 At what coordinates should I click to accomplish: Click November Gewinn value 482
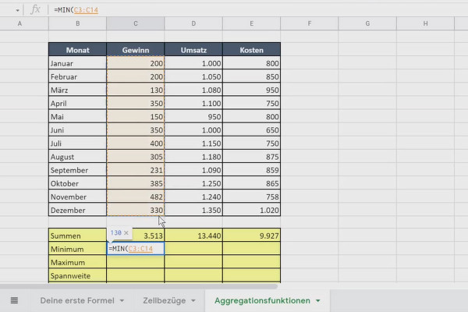[x=136, y=197]
